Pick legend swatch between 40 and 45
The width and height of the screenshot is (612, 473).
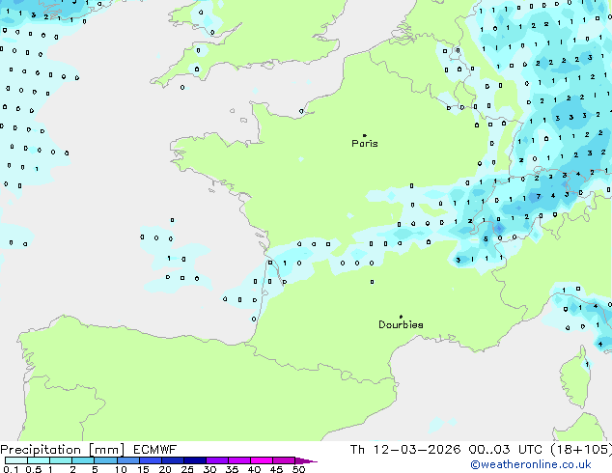click(x=262, y=460)
